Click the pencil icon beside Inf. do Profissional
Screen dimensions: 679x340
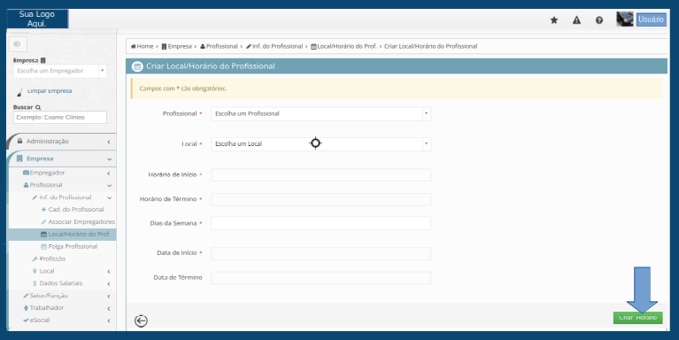pyautogui.click(x=35, y=197)
